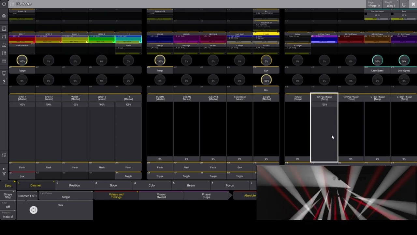The height and width of the screenshot is (235, 417).
Task: Click the fader-grid icon above the At filter
Action: (4, 155)
